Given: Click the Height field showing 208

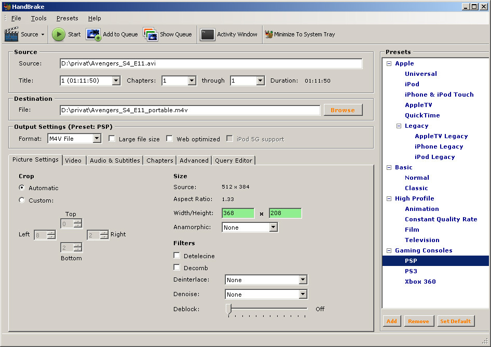Looking at the screenshot, I should point(285,213).
